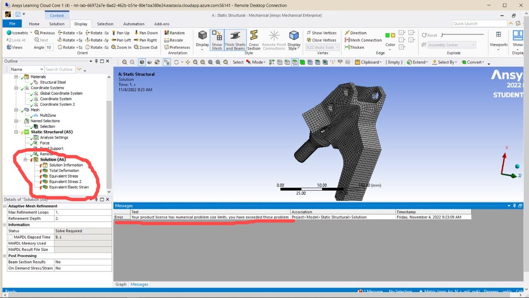
Task: Check the MAPDL Elapsed Time checkbox
Action: pyautogui.click(x=10, y=237)
